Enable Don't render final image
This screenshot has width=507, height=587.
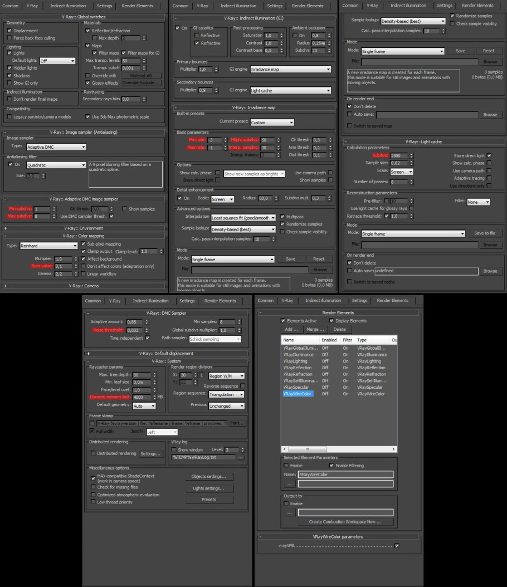tap(9, 99)
